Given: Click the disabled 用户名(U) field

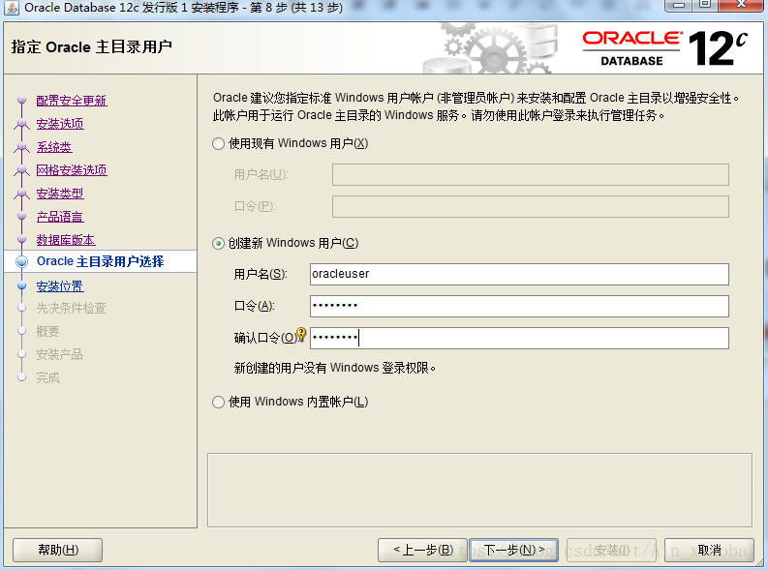Looking at the screenshot, I should pos(531,174).
